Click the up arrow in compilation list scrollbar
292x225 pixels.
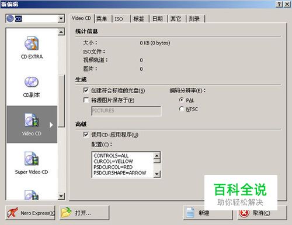pos(61,32)
